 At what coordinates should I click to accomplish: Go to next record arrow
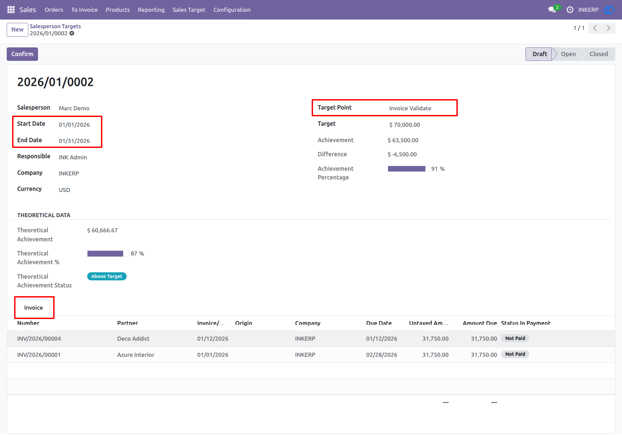pyautogui.click(x=608, y=28)
